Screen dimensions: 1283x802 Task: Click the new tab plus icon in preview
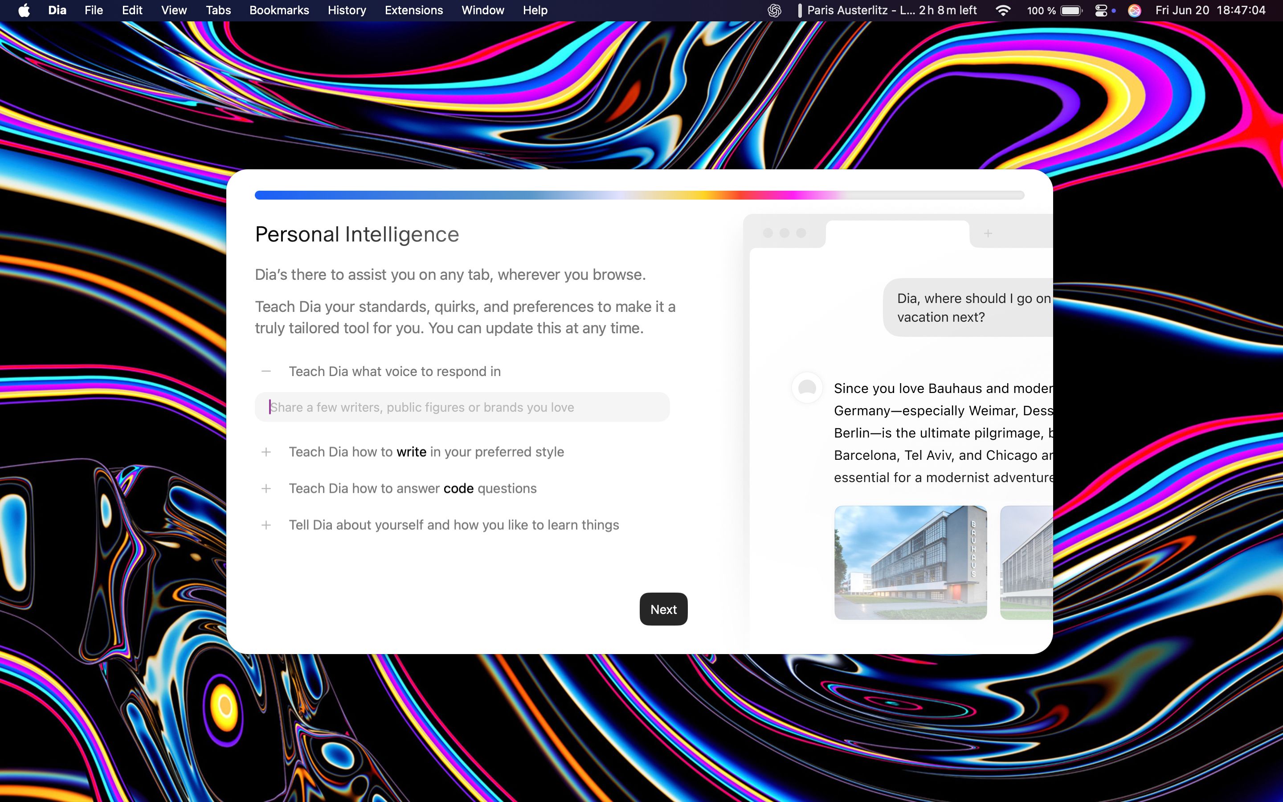pyautogui.click(x=988, y=233)
